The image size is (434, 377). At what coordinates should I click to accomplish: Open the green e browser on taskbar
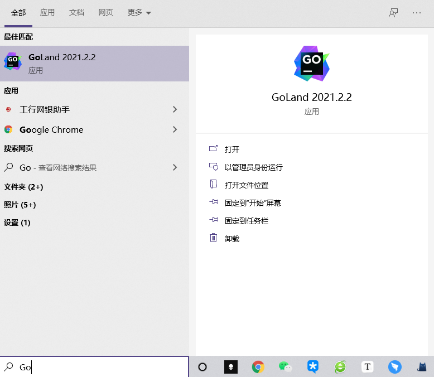click(x=340, y=367)
